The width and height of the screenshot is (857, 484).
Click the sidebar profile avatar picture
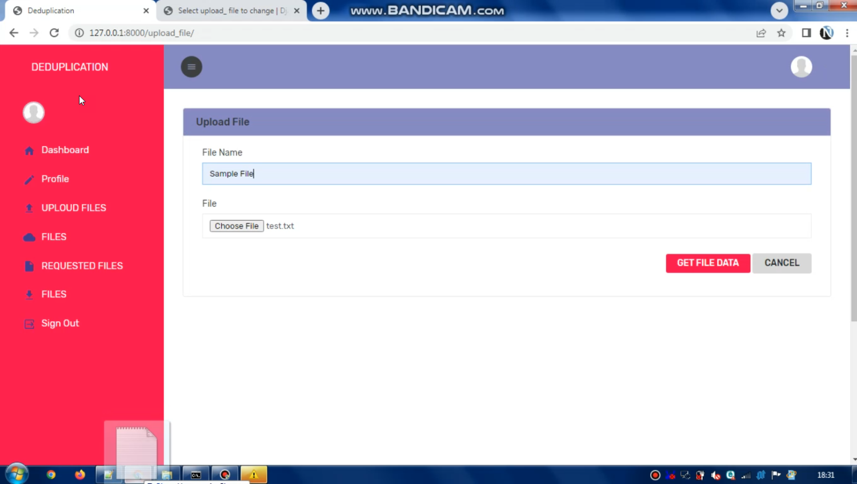(34, 113)
